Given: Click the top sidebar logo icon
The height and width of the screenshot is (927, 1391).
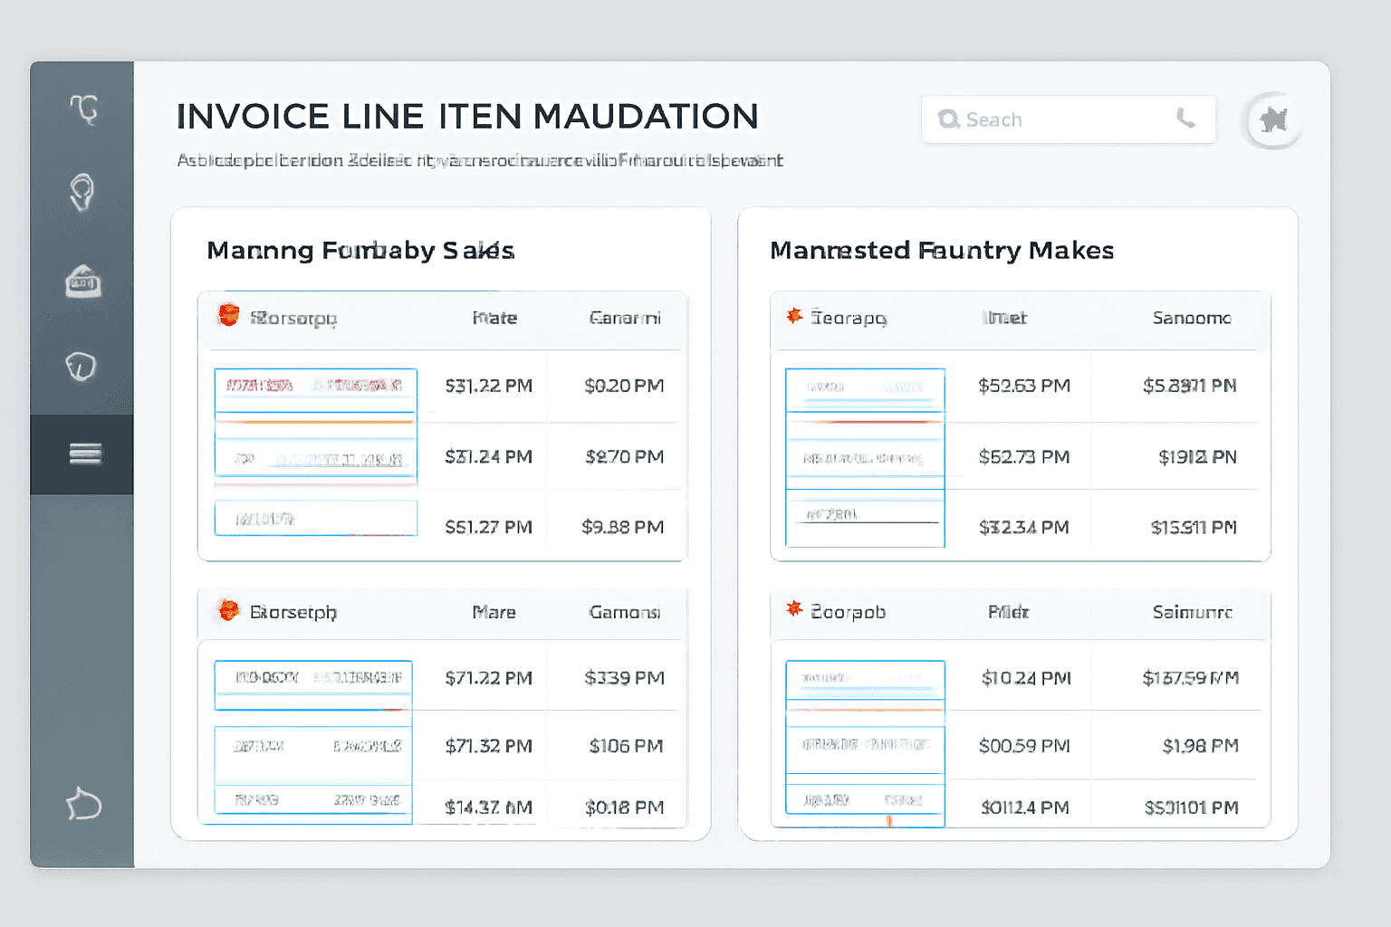Looking at the screenshot, I should 84,110.
